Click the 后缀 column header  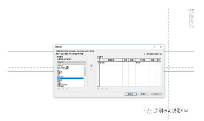tap(152, 60)
